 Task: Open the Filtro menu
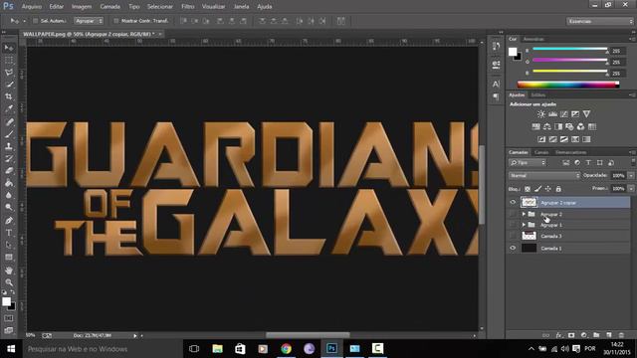click(188, 7)
